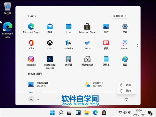Viewport: 156px width, 117px height.
Task: Expand hidden system tray icons chevron
Action: (x=115, y=113)
